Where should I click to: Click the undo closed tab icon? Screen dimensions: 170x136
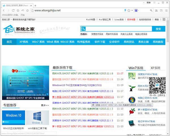23,10
